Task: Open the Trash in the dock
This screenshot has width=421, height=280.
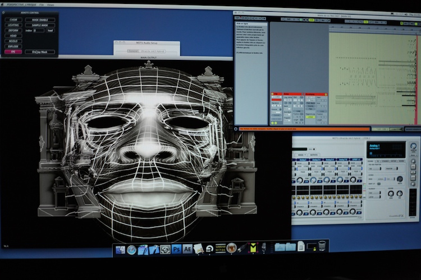Action: point(322,246)
